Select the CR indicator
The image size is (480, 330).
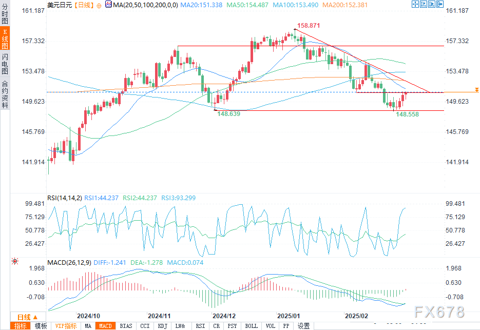[x=217, y=326]
